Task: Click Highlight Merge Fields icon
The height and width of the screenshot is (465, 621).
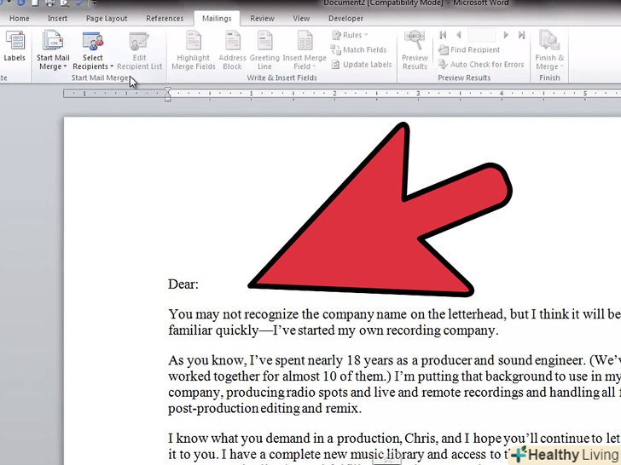Action: point(194,41)
